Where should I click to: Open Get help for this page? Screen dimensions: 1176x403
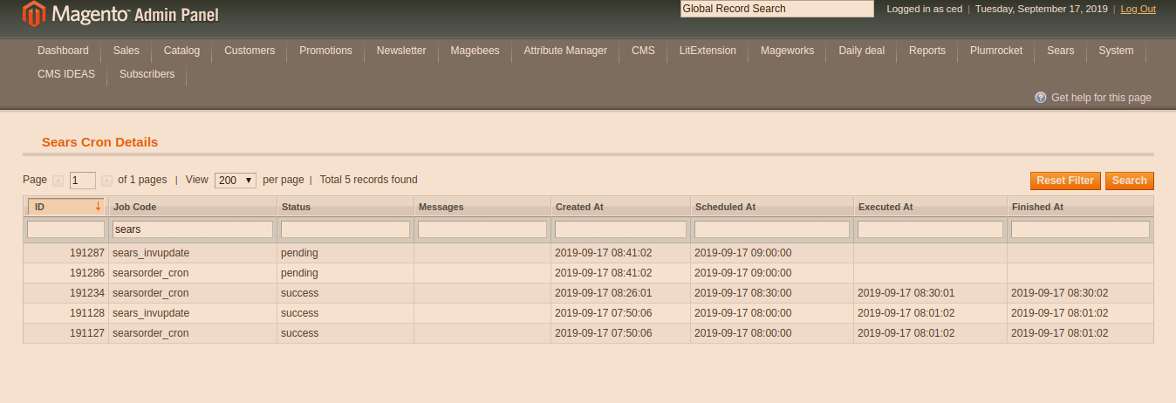point(1101,98)
